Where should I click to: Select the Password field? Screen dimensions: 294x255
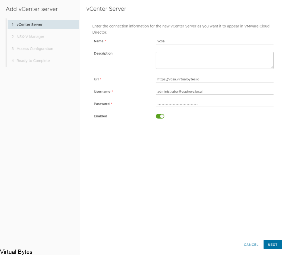[x=214, y=104]
